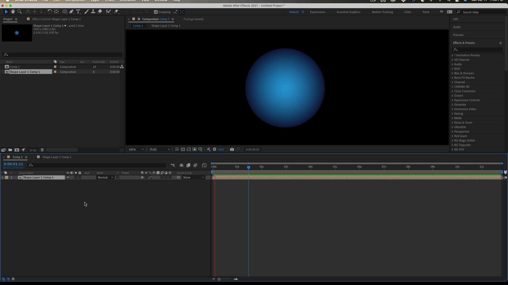This screenshot has width=508, height=285.
Task: Switch to the Essential Graphics workspace
Action: pyautogui.click(x=348, y=12)
